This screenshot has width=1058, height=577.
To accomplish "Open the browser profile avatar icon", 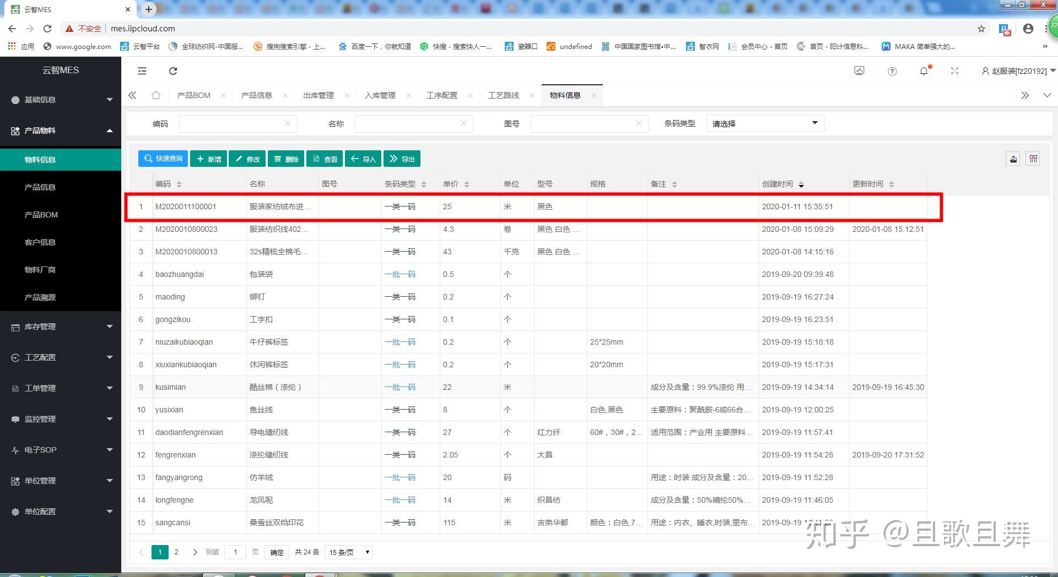I will click(1028, 29).
